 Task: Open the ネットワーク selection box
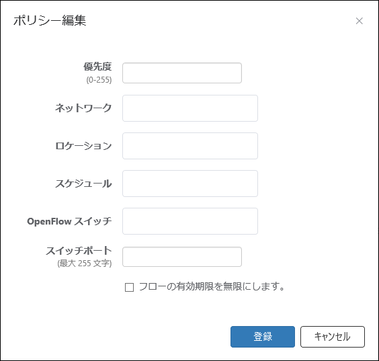pyautogui.click(x=190, y=108)
